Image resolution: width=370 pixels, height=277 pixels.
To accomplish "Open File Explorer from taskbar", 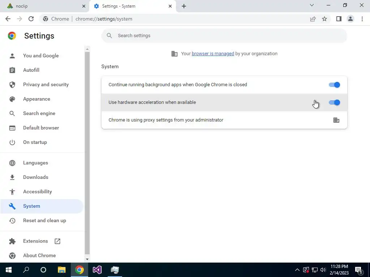I will [x=61, y=270].
